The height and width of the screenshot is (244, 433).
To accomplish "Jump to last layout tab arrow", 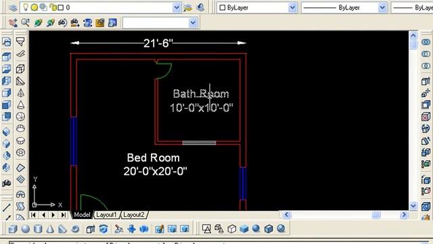I will pos(64,215).
